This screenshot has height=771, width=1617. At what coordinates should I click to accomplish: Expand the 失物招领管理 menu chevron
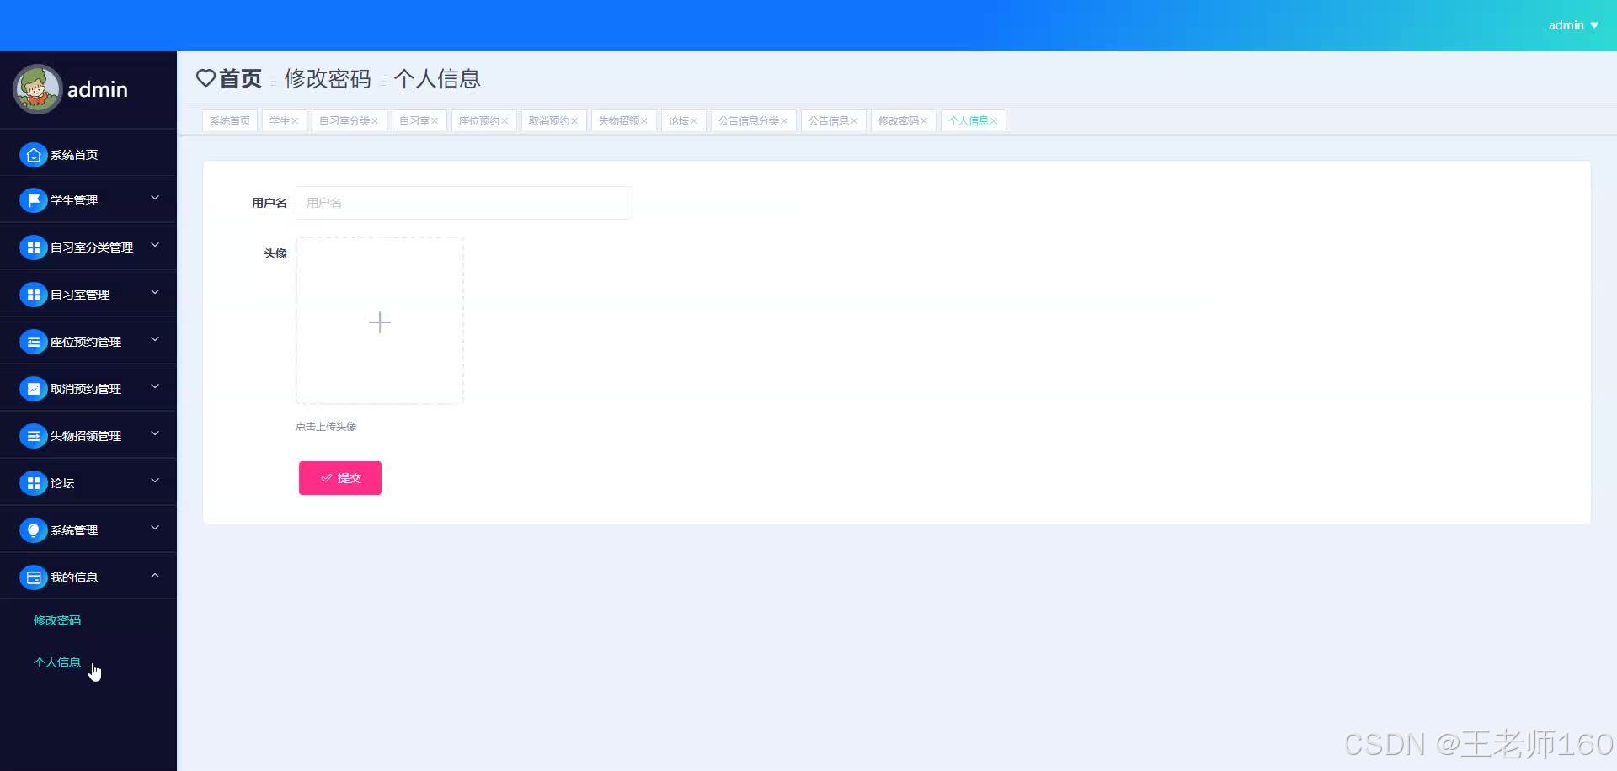tap(155, 433)
